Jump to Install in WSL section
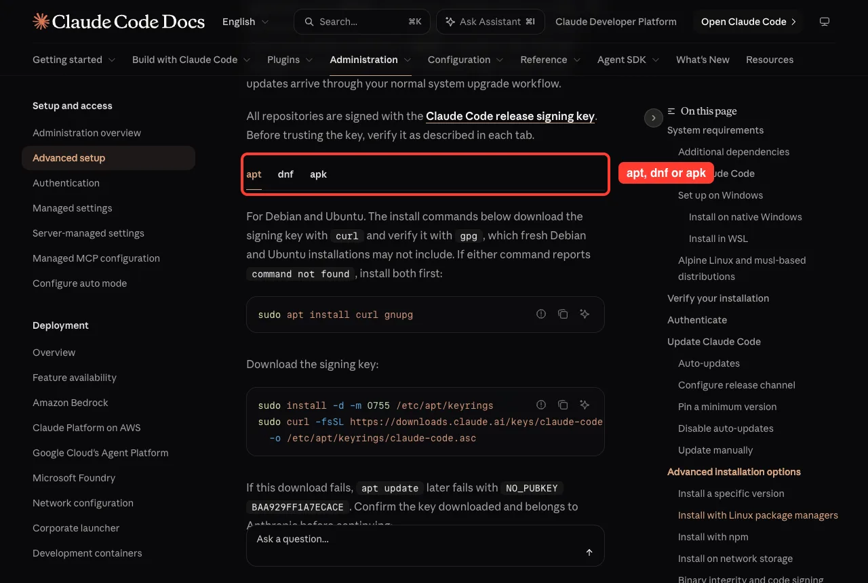The image size is (868, 583). tap(718, 239)
